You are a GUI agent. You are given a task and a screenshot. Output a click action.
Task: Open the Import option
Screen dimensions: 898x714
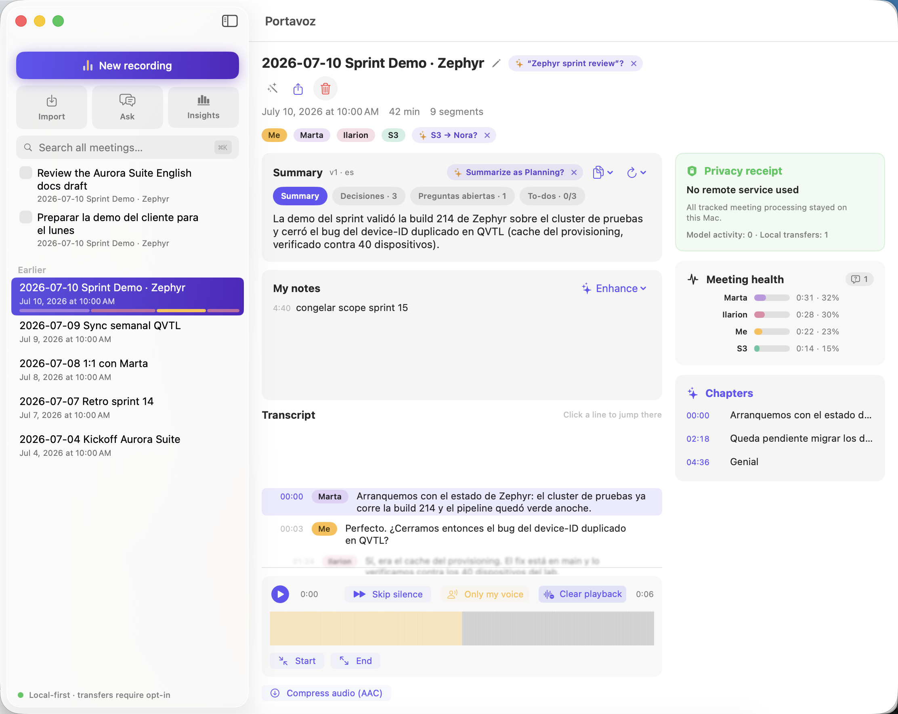tap(52, 107)
